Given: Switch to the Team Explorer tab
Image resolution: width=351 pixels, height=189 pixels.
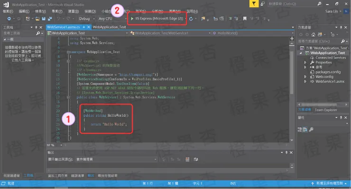Looking at the screenshot, I should click(326, 110).
